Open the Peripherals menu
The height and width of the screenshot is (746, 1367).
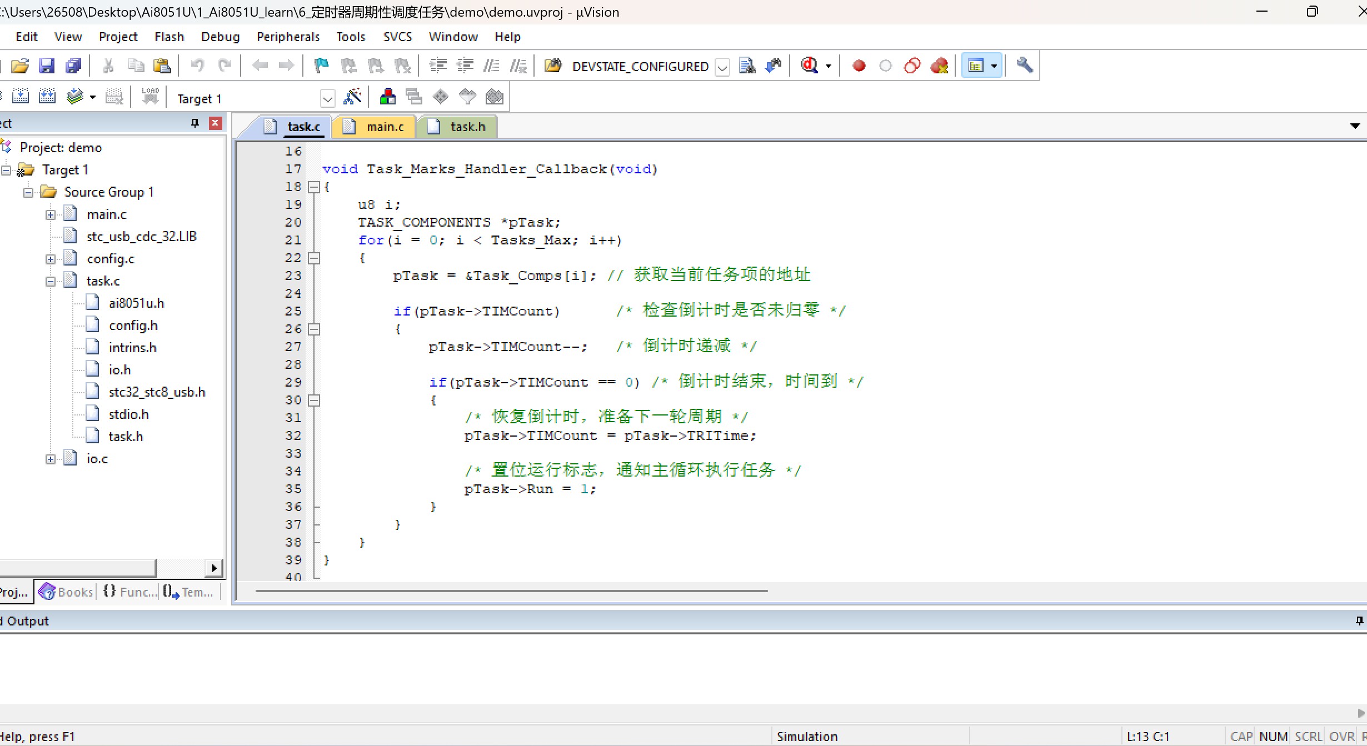click(x=288, y=37)
